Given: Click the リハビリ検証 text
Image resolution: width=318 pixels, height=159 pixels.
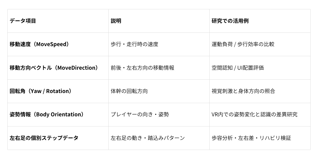Looking at the screenshot, I should tap(275, 138).
